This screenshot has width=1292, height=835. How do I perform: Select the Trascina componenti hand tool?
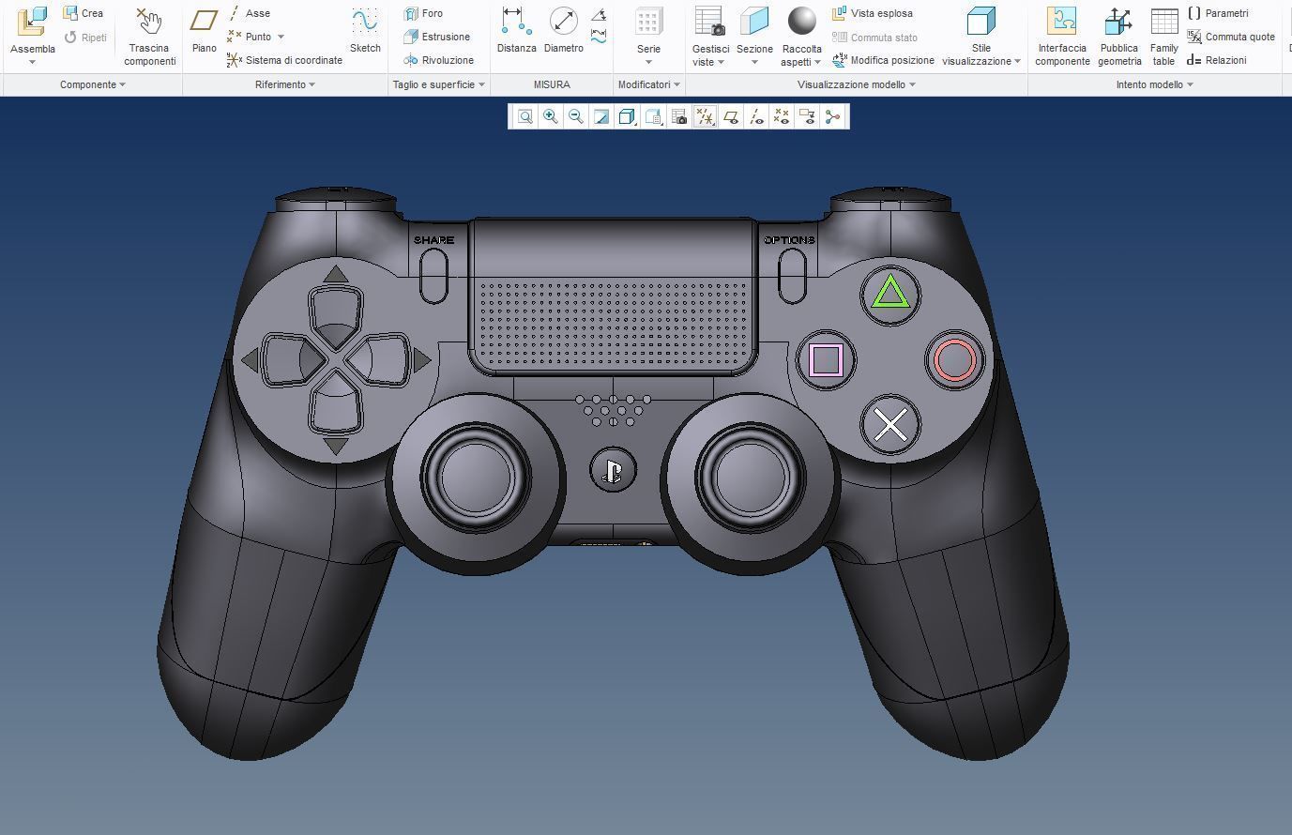click(x=149, y=37)
